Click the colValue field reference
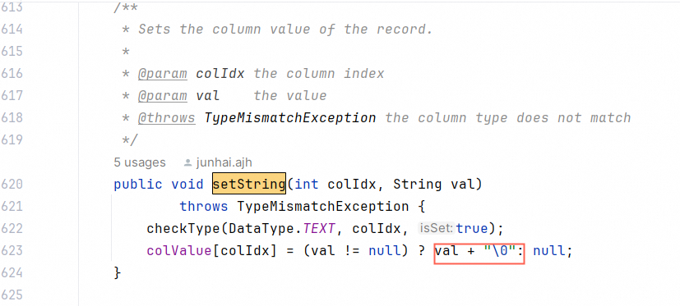The image size is (680, 306). coord(179,250)
